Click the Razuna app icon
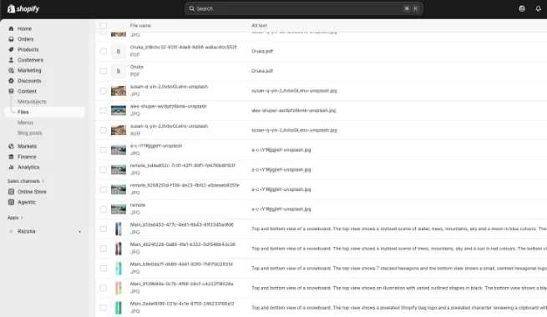 11,231
